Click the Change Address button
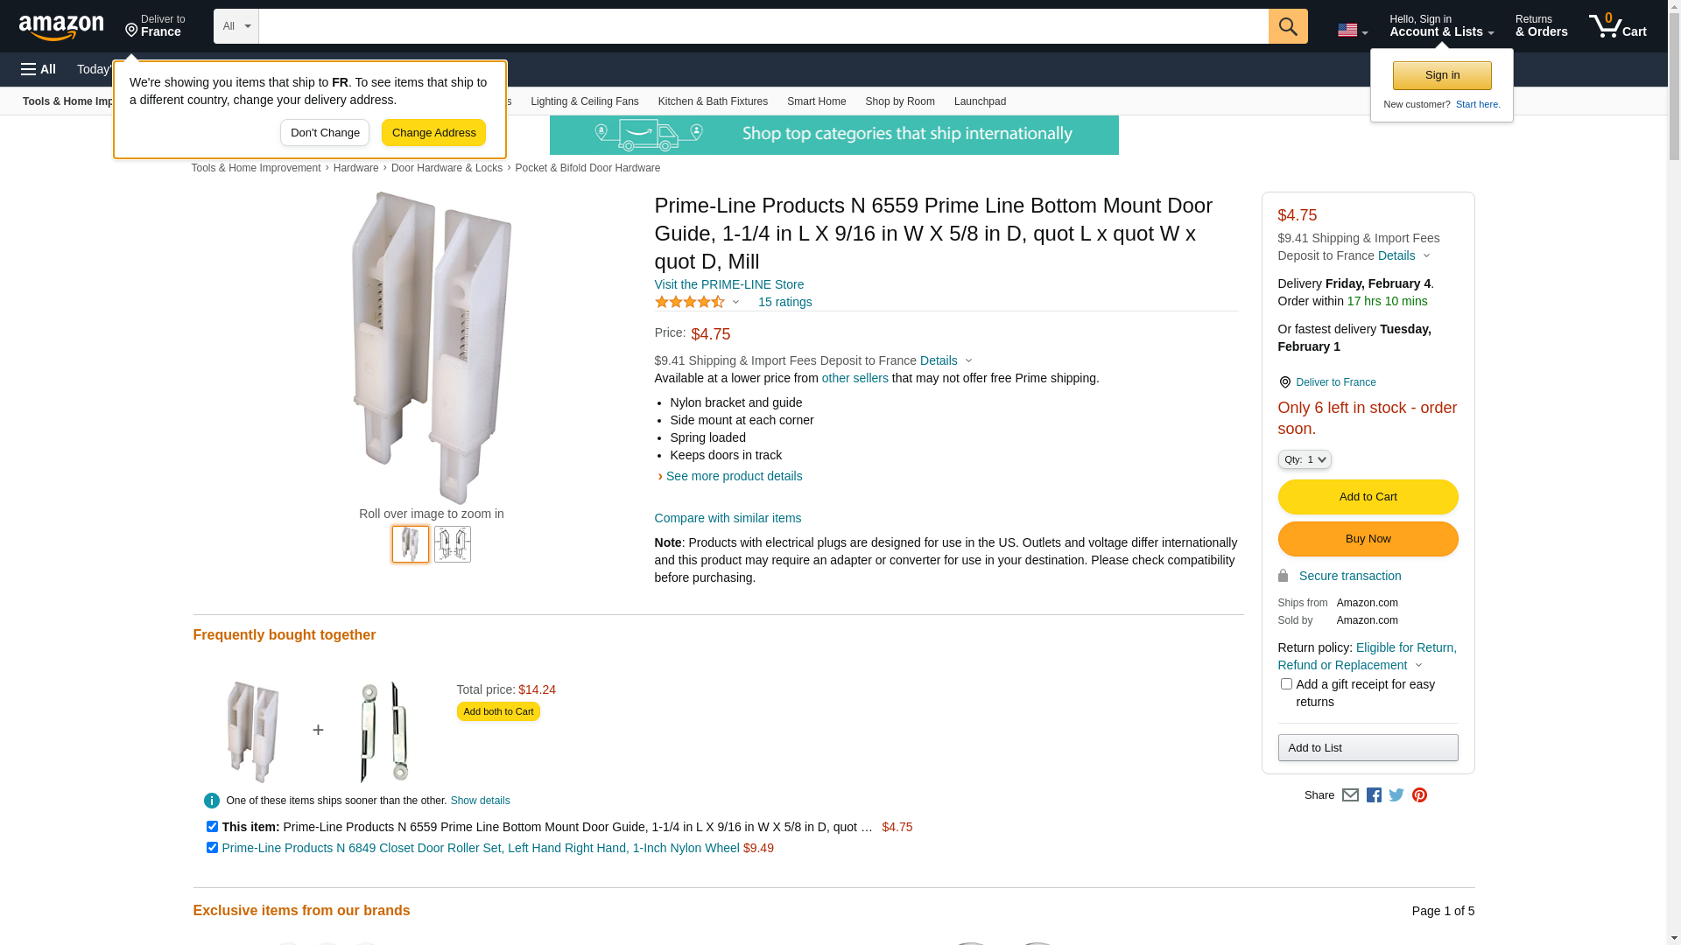Image resolution: width=1681 pixels, height=945 pixels. pos(433,133)
